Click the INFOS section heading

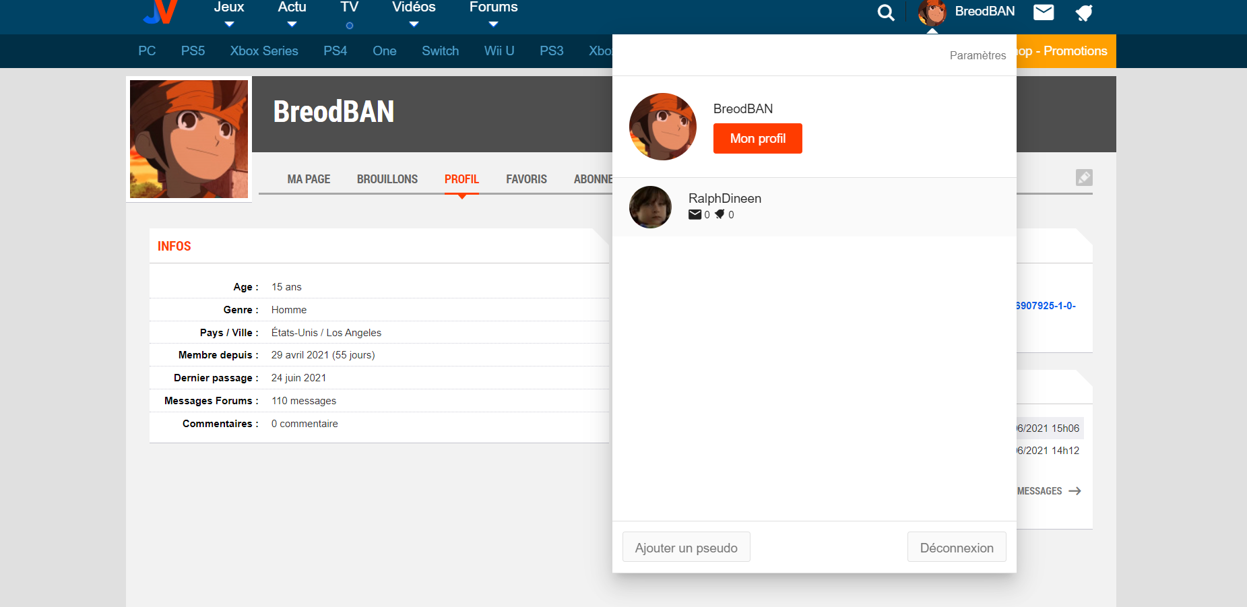[174, 247]
